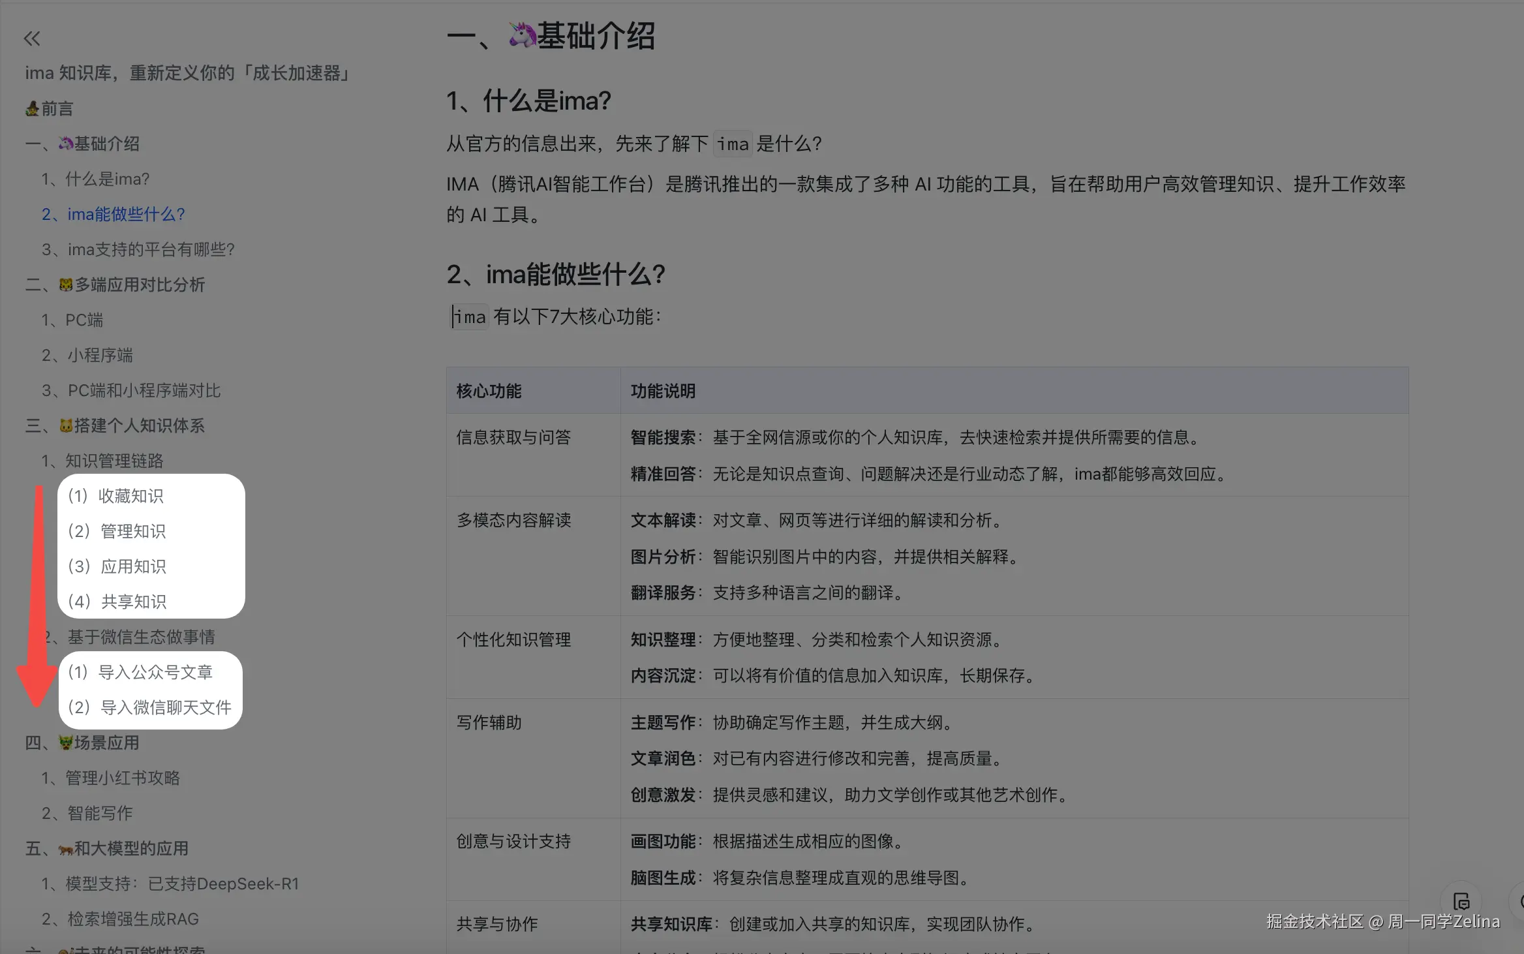
Task: Open outline title 'ima 知识库，重新定义你的「成长加速器」'
Action: (x=188, y=73)
